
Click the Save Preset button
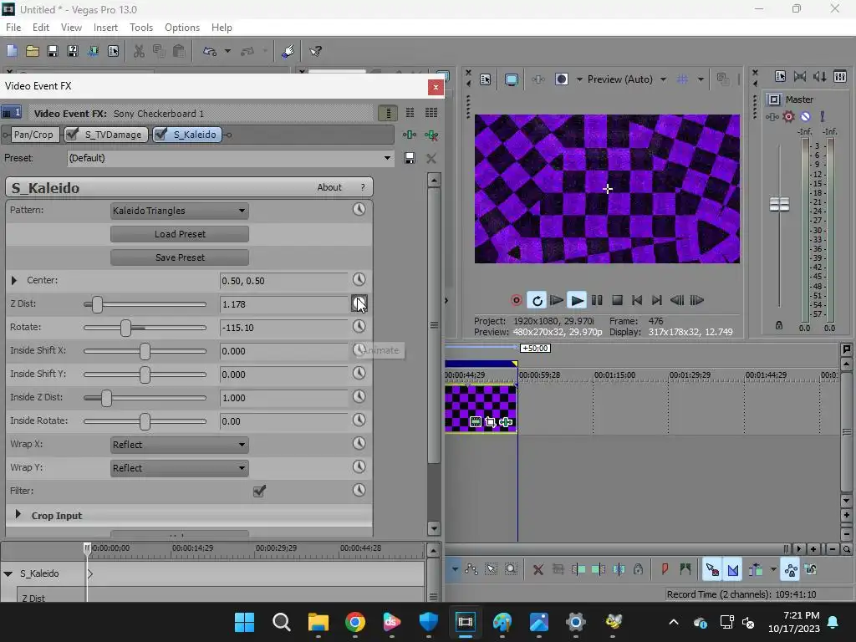click(180, 257)
